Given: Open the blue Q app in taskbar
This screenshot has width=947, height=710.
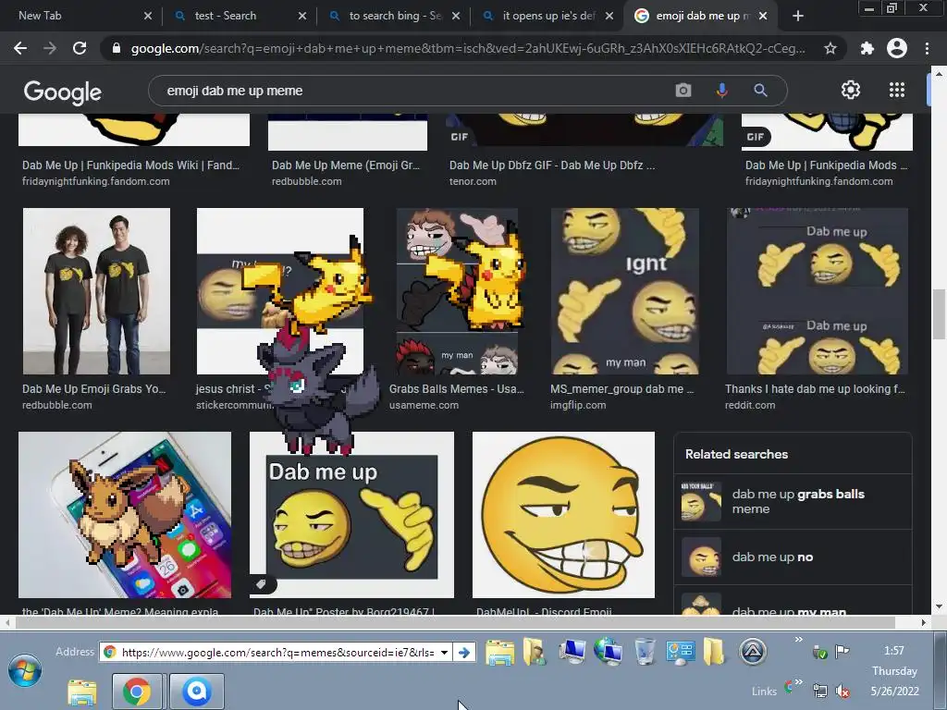Looking at the screenshot, I should pos(196,692).
